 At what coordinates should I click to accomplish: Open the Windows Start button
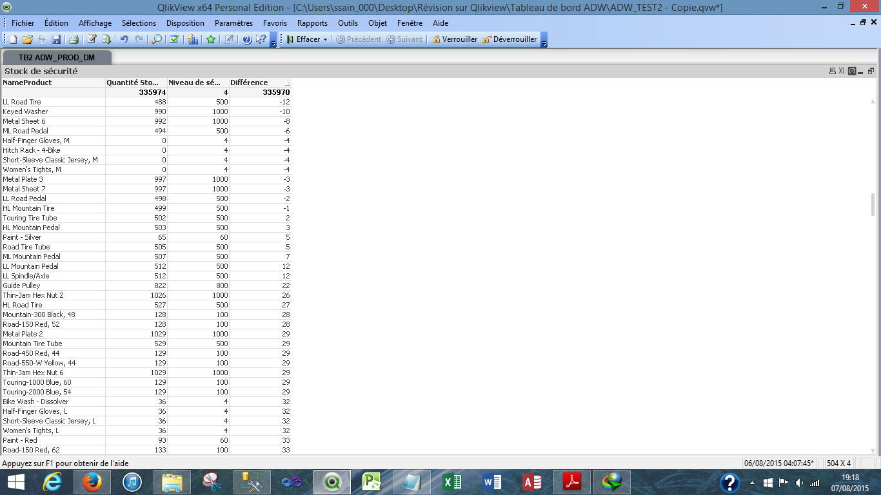[x=15, y=481]
